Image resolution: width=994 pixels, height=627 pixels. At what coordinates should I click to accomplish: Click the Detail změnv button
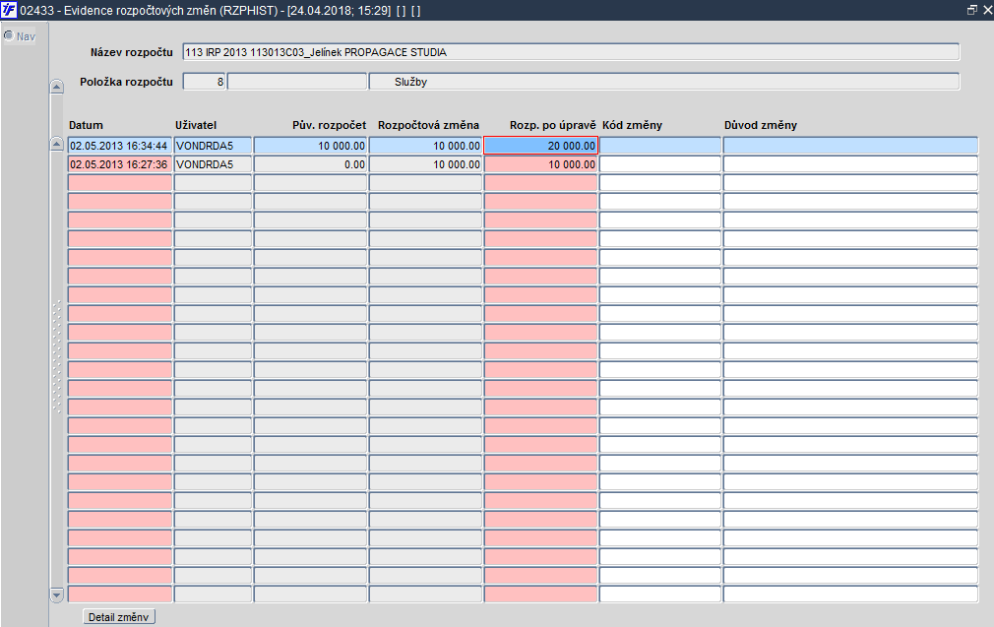click(118, 617)
